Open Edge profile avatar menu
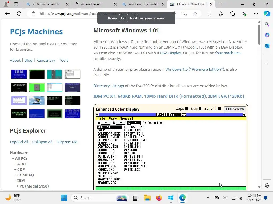Screen dimensions: 273x204 pos(6,4)
